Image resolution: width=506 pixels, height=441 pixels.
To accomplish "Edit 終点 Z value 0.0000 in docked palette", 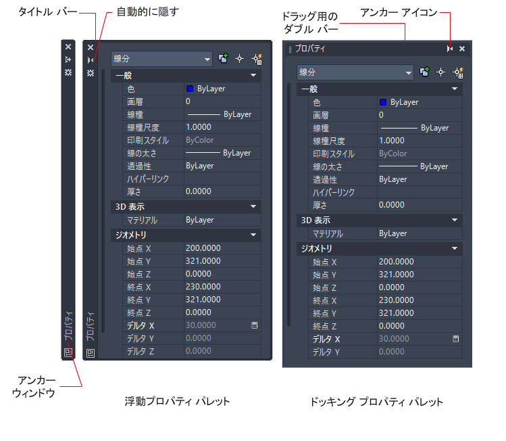I will [x=420, y=326].
